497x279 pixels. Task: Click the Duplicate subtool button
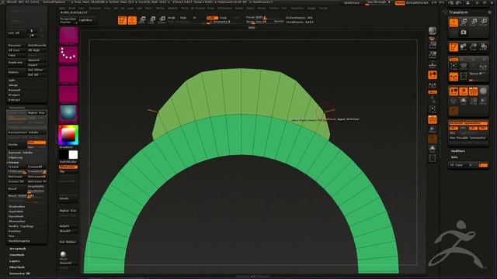[17, 62]
